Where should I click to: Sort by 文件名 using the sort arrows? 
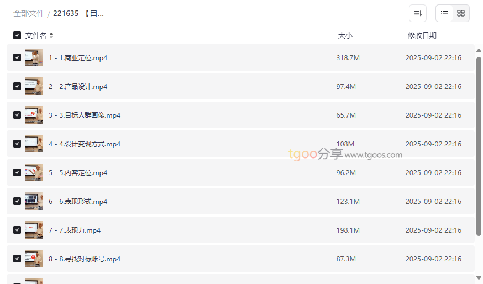click(x=51, y=35)
